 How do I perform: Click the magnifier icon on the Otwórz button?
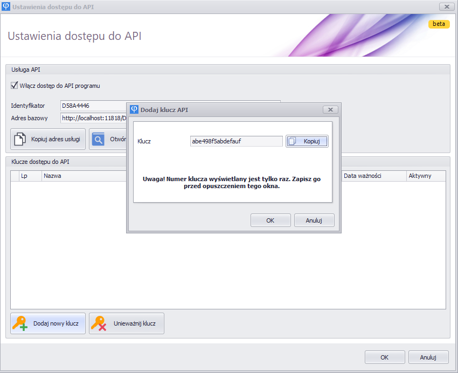98,139
